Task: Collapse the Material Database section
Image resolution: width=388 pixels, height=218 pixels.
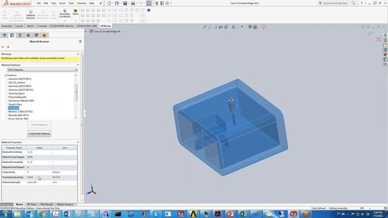Action: point(78,65)
